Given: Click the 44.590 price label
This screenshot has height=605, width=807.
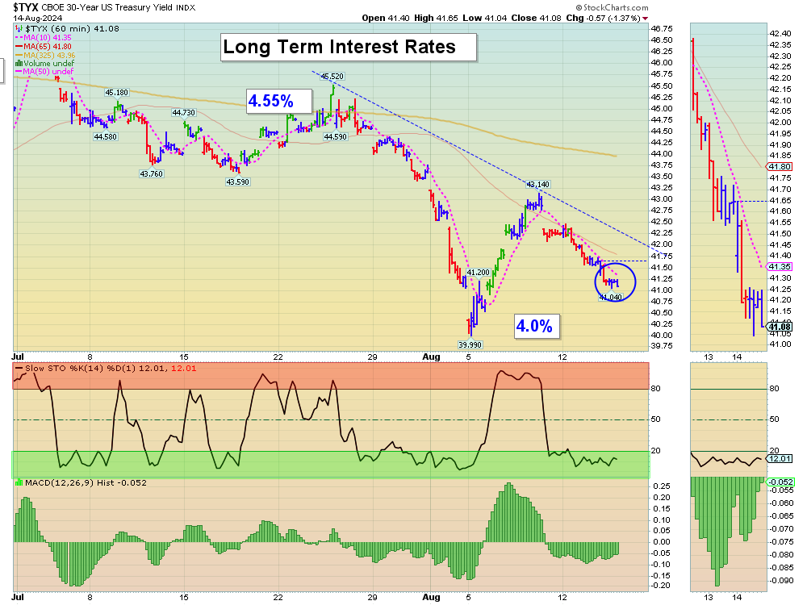Looking at the screenshot, I should (336, 137).
